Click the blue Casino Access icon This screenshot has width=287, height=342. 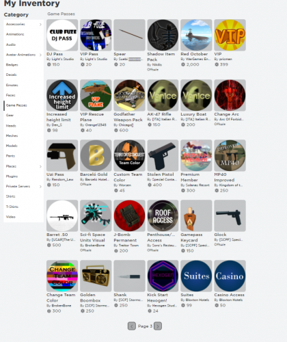(230, 276)
